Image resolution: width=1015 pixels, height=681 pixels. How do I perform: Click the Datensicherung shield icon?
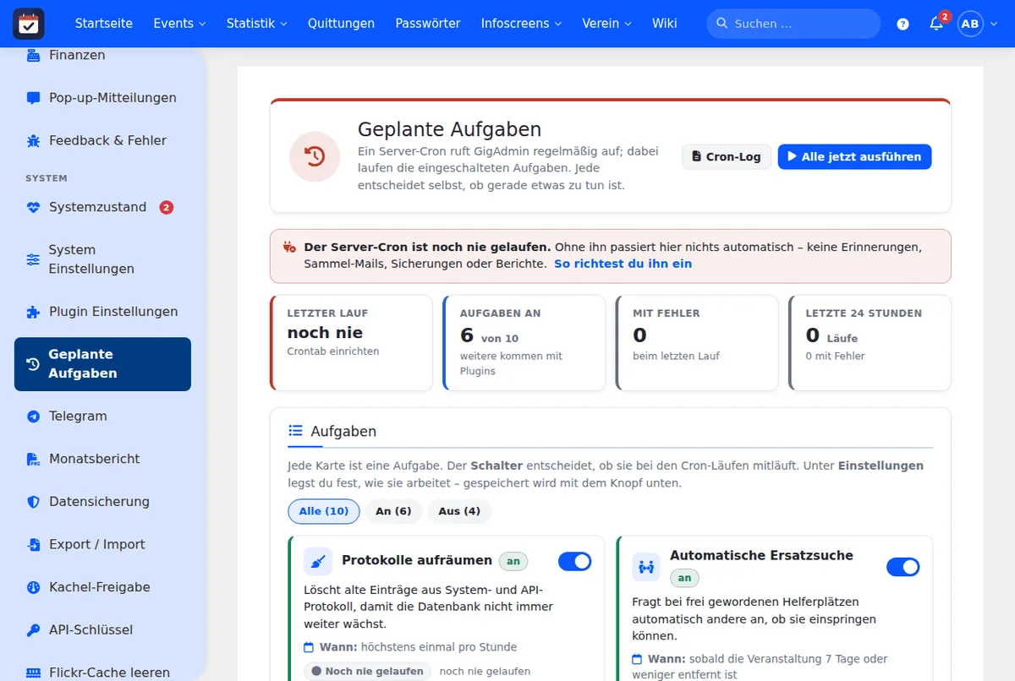click(x=34, y=502)
